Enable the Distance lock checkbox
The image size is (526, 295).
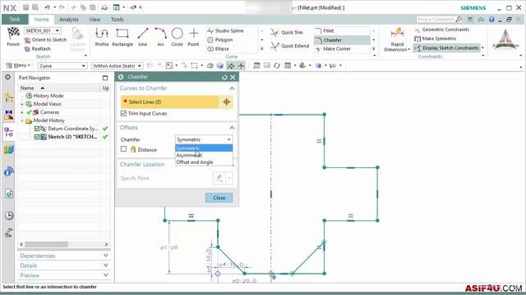coord(123,149)
